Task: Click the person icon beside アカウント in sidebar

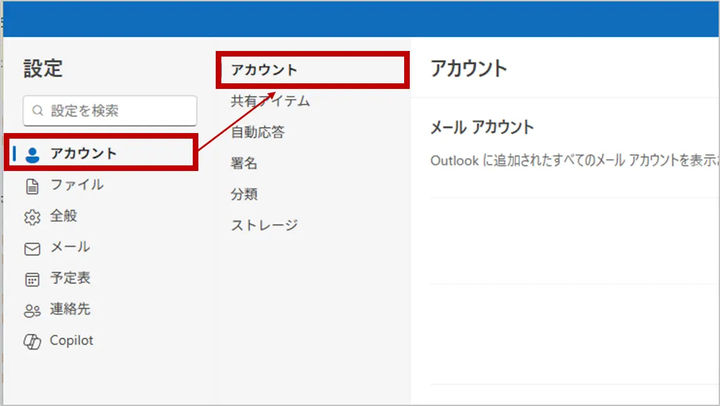Action: pos(32,154)
